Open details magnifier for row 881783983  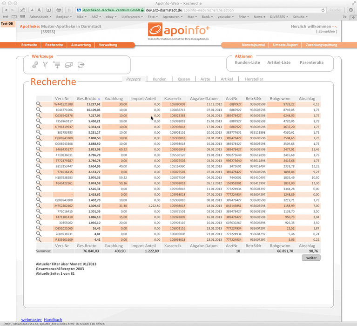pos(39,132)
